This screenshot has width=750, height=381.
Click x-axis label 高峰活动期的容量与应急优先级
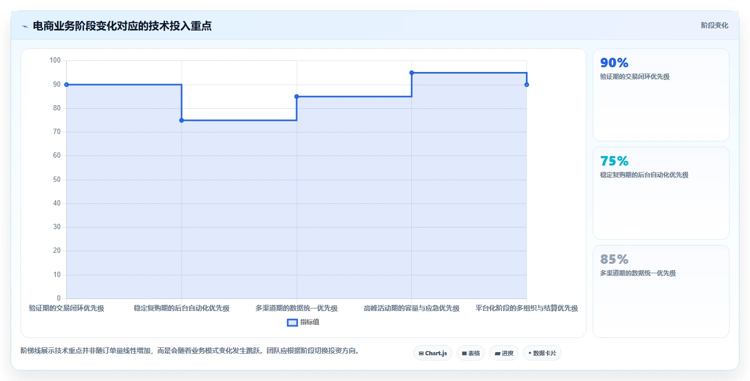click(x=412, y=308)
